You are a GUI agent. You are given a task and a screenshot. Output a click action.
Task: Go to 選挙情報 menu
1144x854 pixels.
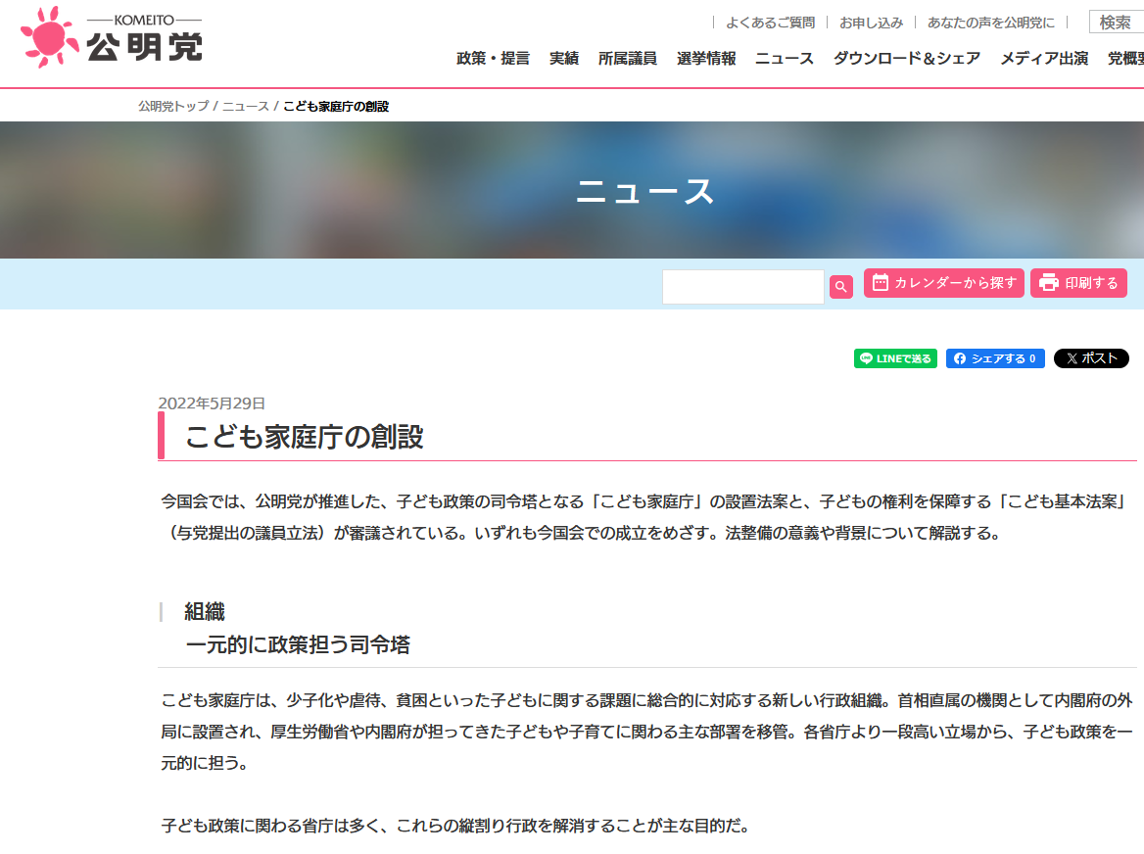706,59
